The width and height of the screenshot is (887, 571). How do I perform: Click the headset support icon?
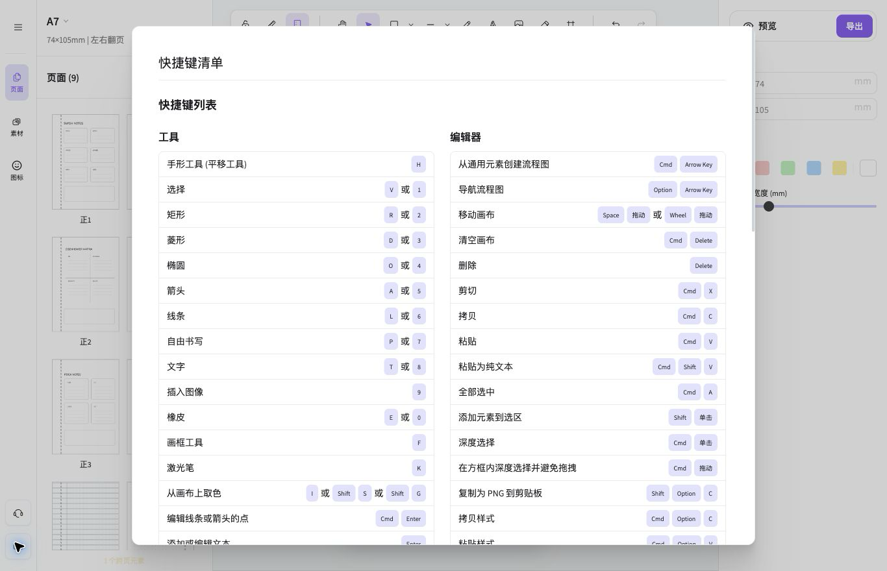coord(18,513)
